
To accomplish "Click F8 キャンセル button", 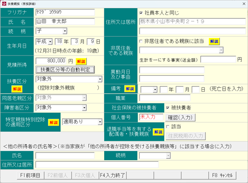I will pos(222,175).
